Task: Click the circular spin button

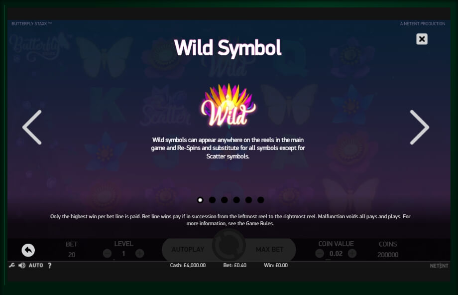Action: (229, 245)
